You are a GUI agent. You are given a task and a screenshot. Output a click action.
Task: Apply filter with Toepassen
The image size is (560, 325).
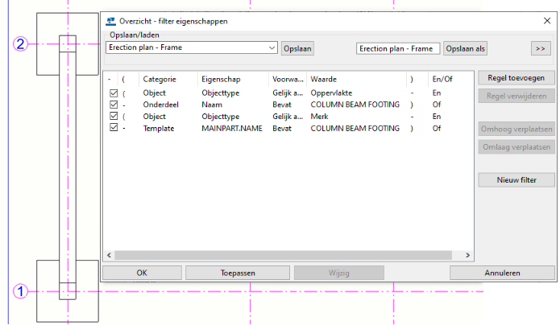tap(238, 273)
